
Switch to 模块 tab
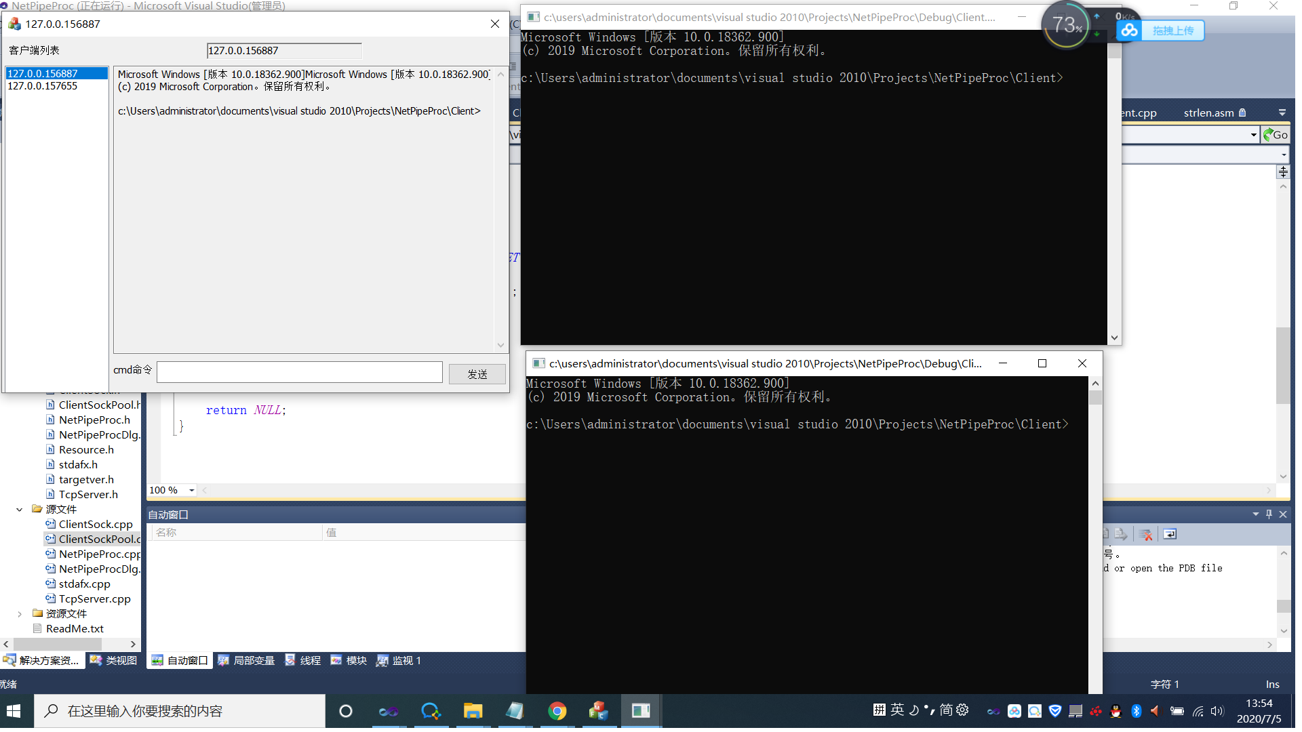349,660
